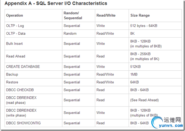Screen dimensions: 185x131
Task: Click the Size Range column header
Action: pos(155,15)
